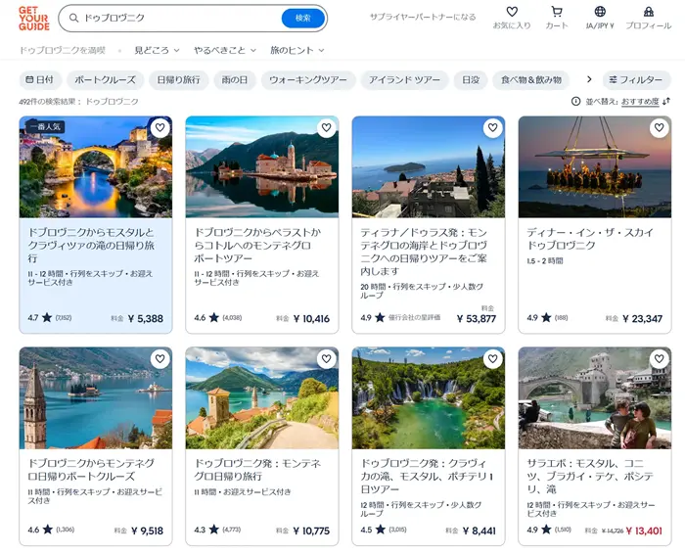
Task: Click the 検索 search button
Action: [302, 18]
